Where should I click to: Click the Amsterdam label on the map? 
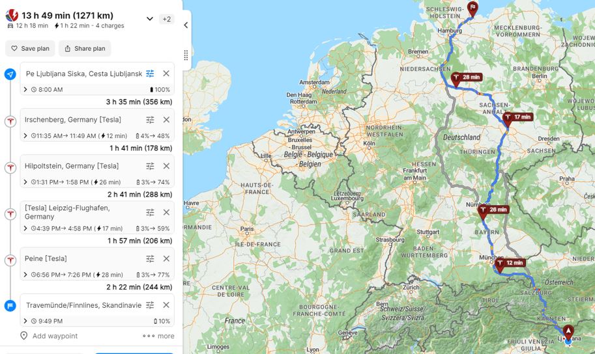(314, 82)
